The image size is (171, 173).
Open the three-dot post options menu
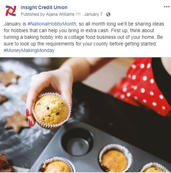[167, 7]
